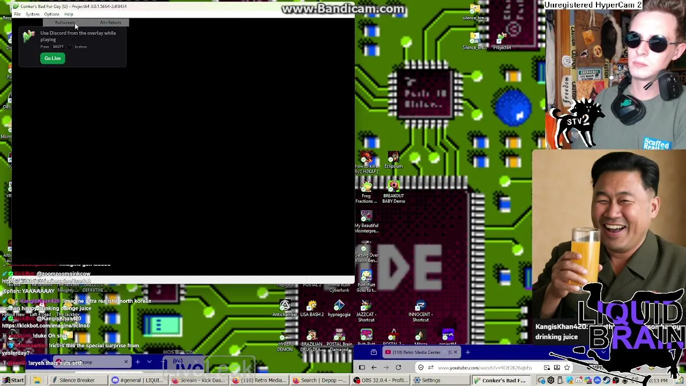Launch BREAKOUT BABY Demo desktop icon

393,192
